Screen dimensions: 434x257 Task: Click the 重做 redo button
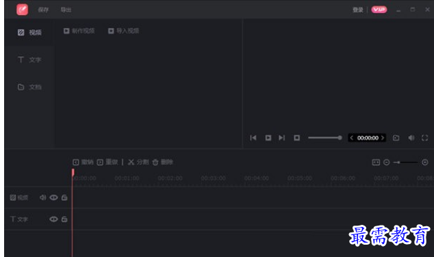(107, 162)
